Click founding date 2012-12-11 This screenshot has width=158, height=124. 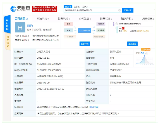[43, 58]
